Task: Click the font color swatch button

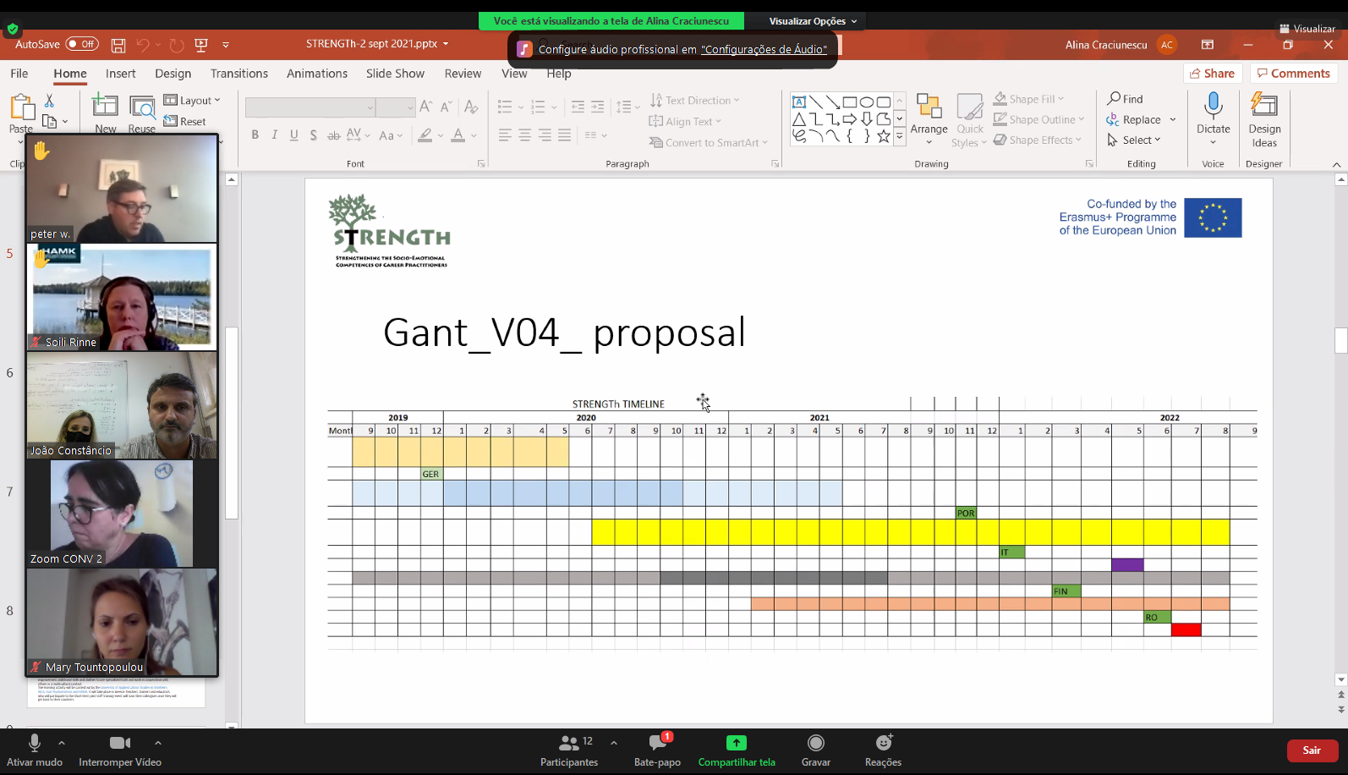Action: click(x=458, y=135)
